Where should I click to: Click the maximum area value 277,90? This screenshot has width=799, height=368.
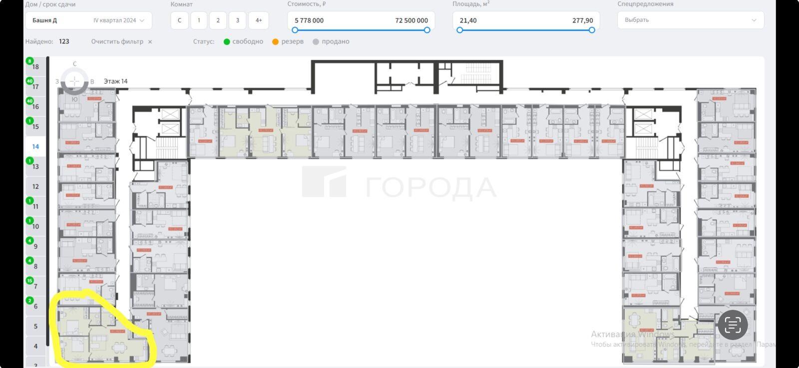click(583, 20)
